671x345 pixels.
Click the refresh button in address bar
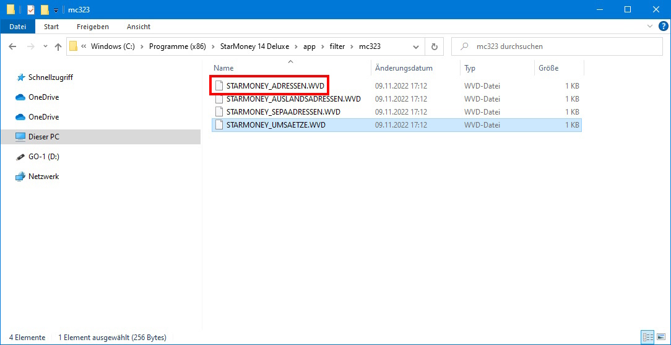pos(435,46)
